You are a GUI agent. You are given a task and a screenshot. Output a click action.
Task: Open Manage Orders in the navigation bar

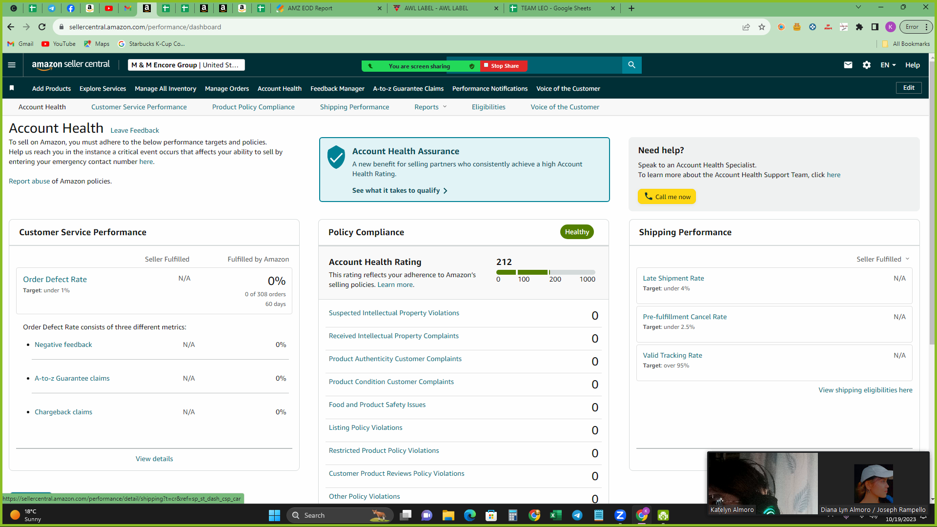pyautogui.click(x=227, y=88)
